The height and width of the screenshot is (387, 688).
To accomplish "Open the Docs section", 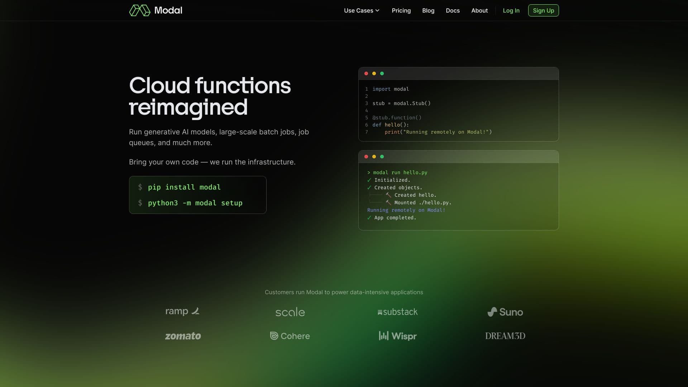I will coord(453,10).
